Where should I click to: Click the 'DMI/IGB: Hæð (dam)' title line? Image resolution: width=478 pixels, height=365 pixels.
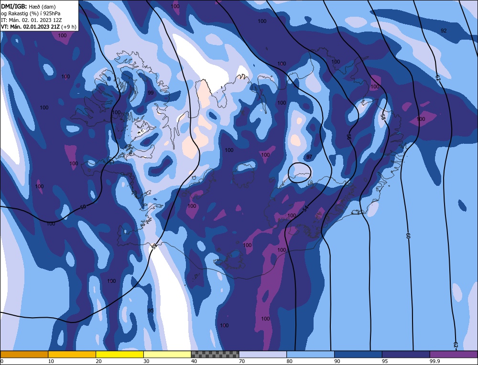[x=28, y=6]
